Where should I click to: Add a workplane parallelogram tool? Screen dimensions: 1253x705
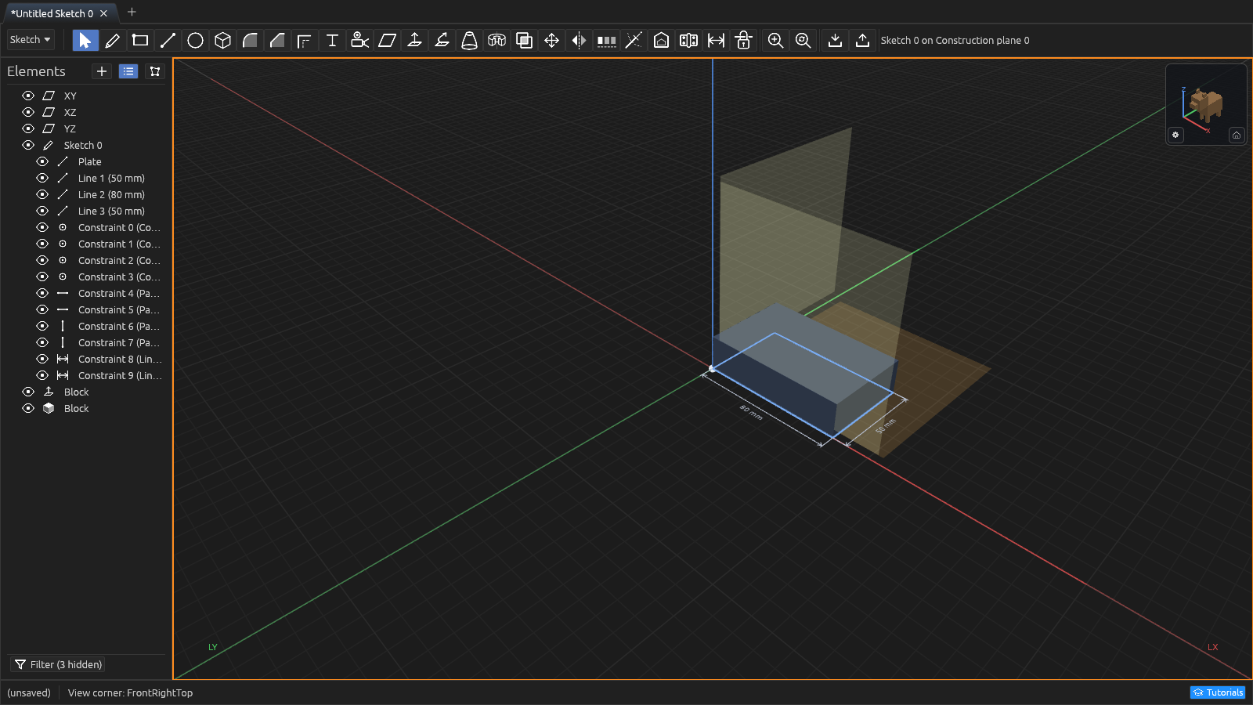[387, 40]
